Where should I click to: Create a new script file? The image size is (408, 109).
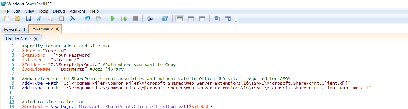click(6, 19)
